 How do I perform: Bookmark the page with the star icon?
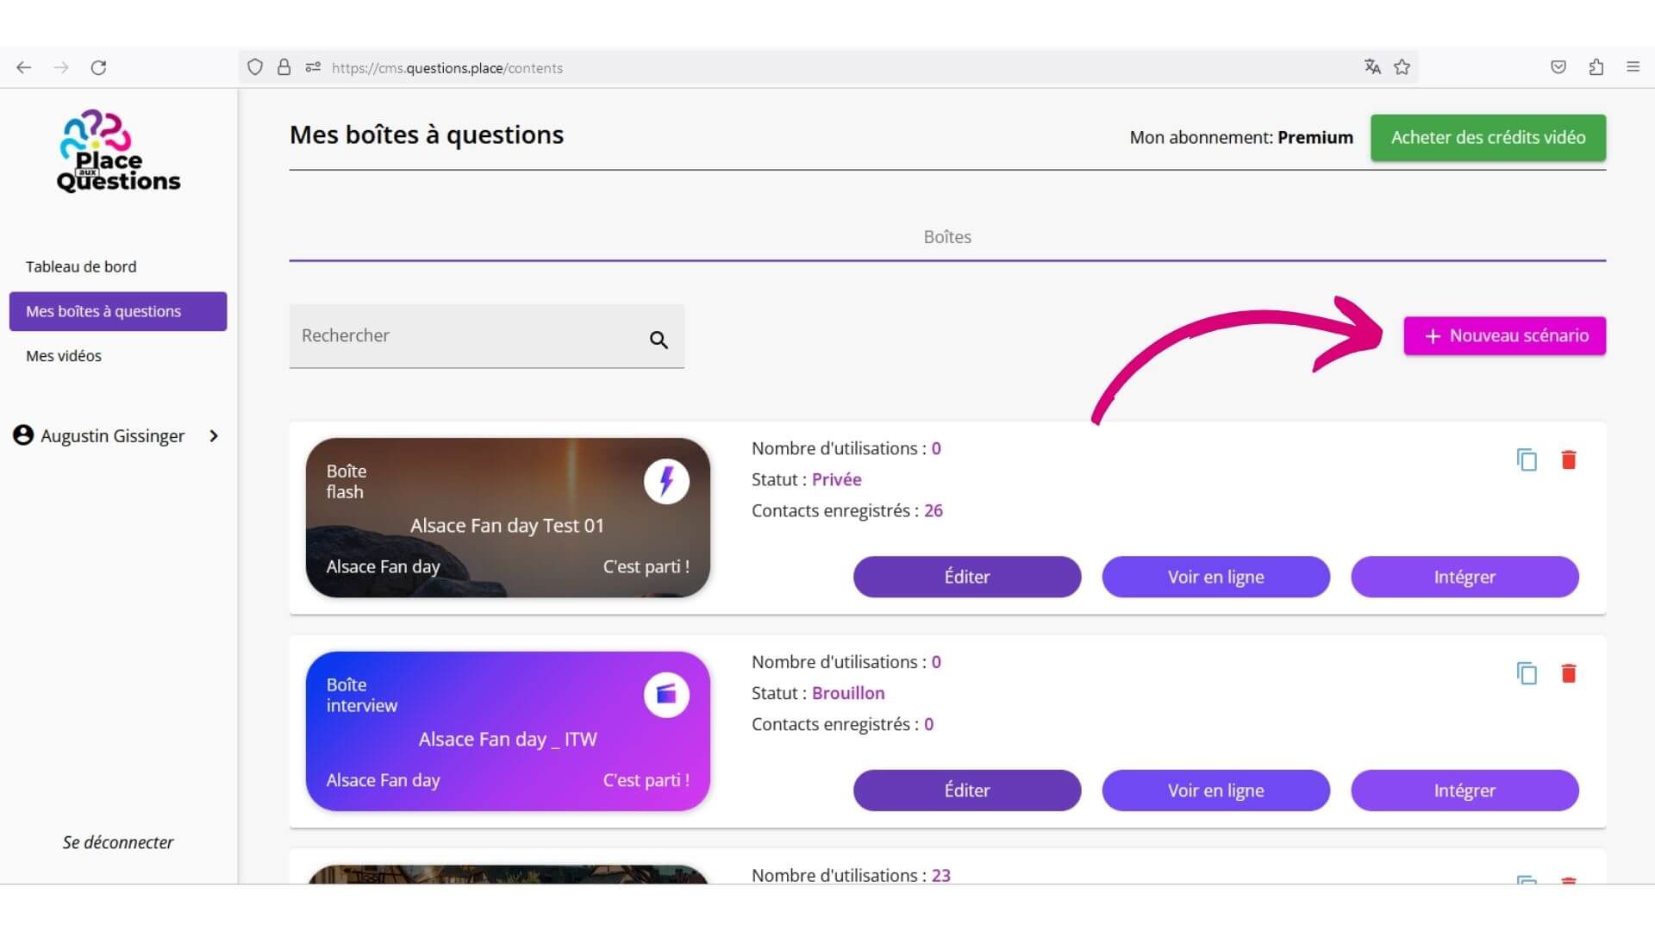tap(1402, 67)
